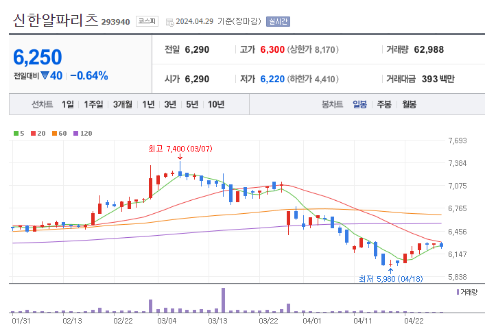This screenshot has width=485, height=329.
Task: Click the 전일 value 6,290
Action: [x=197, y=49]
